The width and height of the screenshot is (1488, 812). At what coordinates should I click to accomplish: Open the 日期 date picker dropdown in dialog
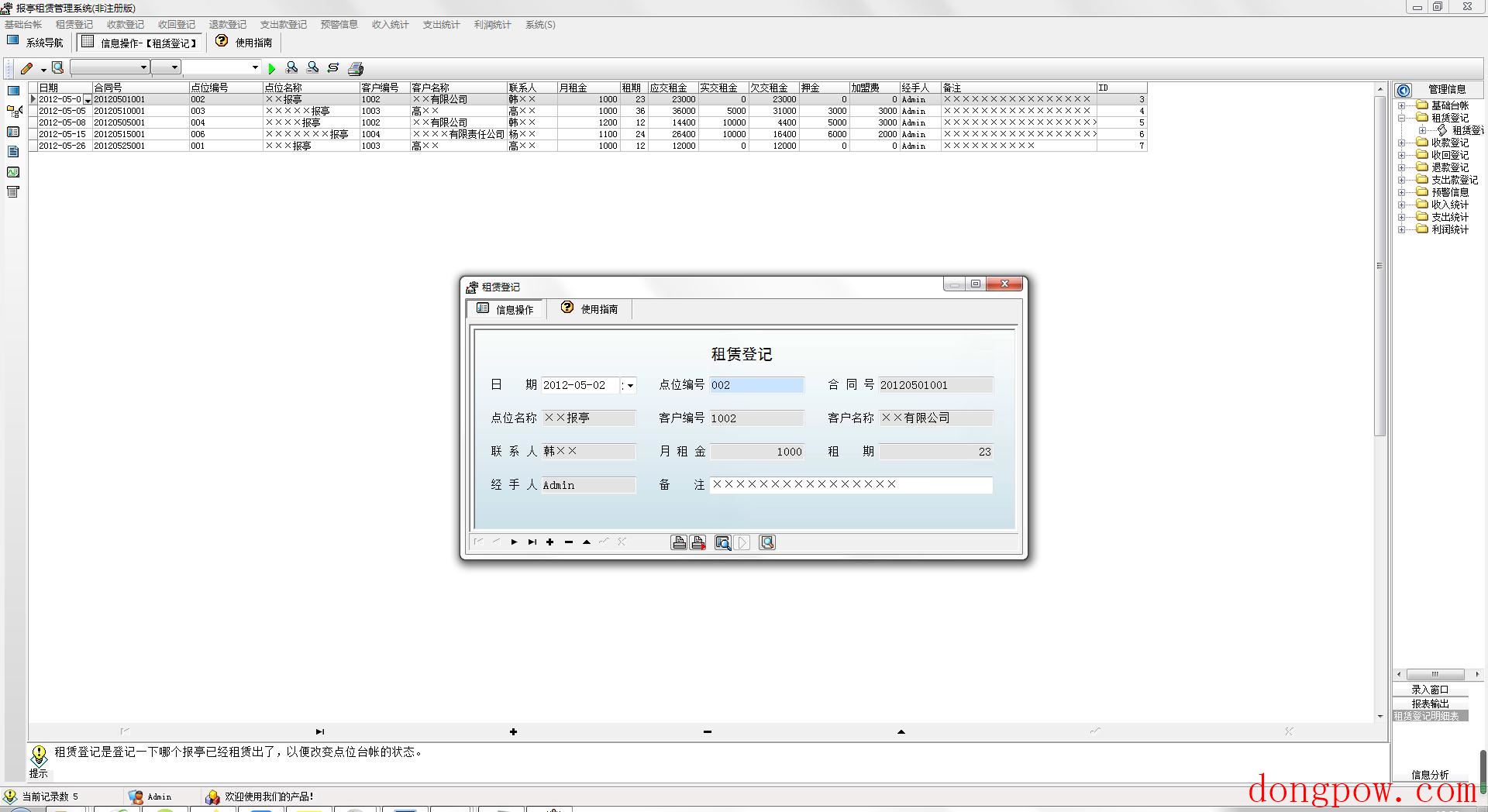[x=630, y=385]
